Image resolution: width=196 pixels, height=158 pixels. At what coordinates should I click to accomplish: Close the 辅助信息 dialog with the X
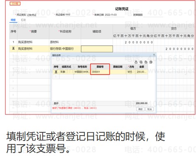154,55
